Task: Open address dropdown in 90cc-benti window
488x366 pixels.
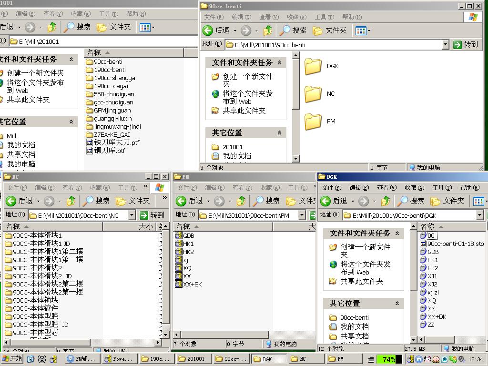Action: [446, 45]
